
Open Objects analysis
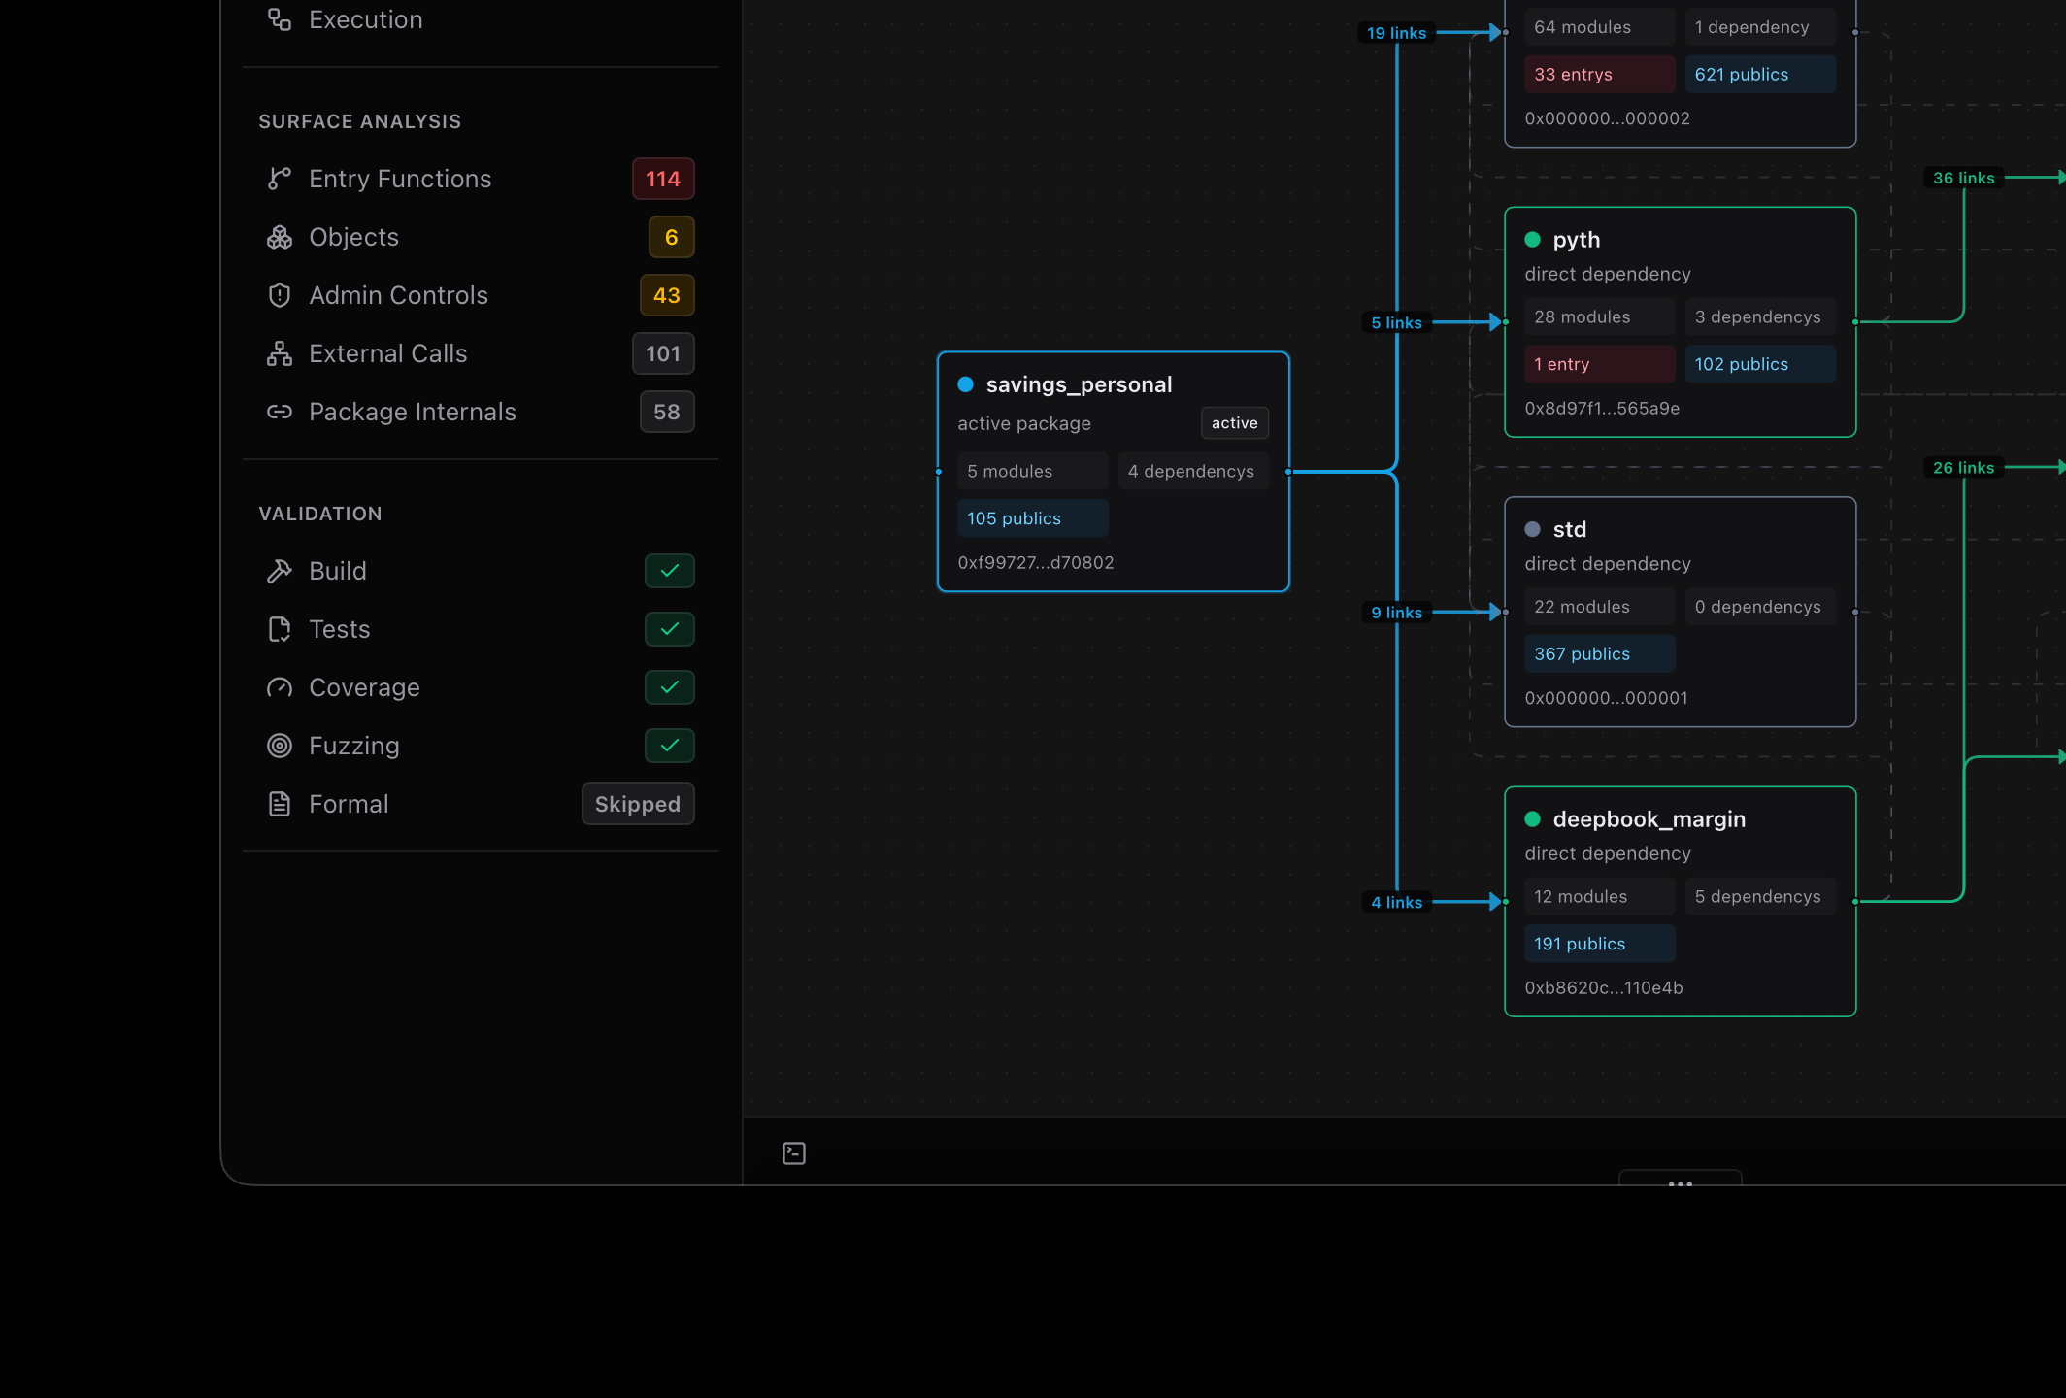click(481, 237)
